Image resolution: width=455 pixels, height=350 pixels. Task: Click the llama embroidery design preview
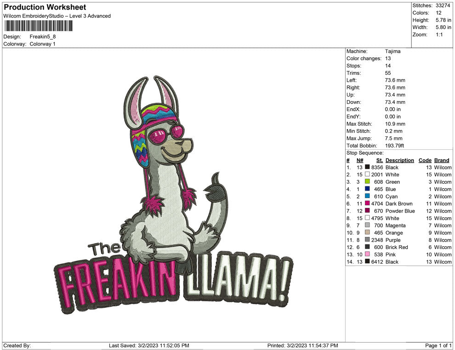[x=174, y=196]
